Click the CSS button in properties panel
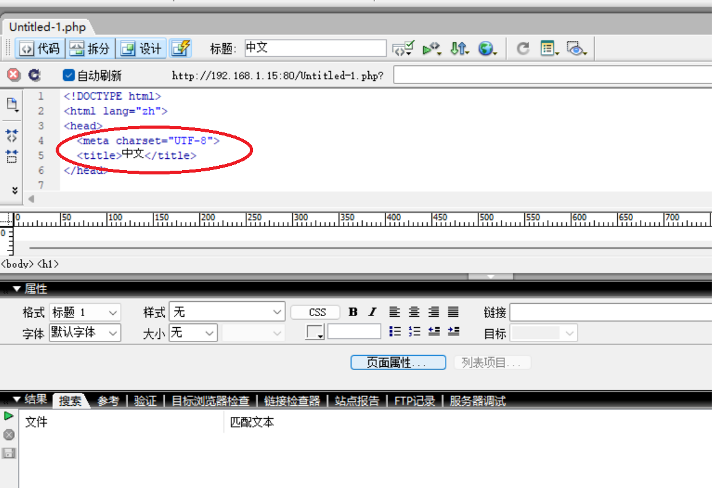Screen dimensions: 713x488 coord(315,312)
